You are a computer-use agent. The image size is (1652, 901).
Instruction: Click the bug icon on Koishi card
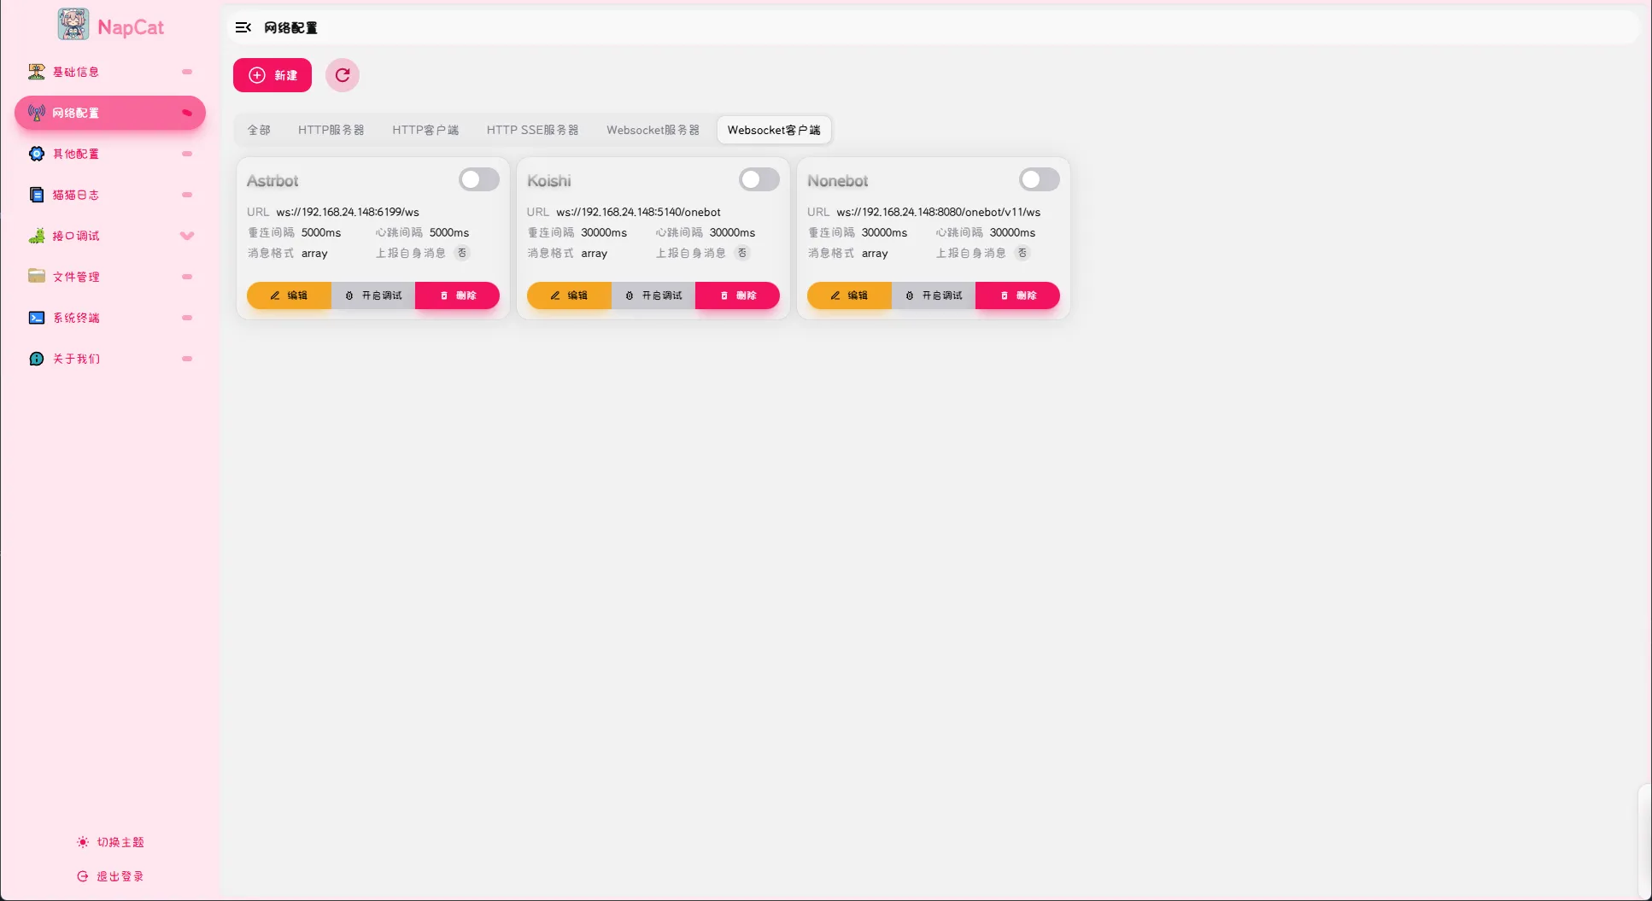pos(630,295)
